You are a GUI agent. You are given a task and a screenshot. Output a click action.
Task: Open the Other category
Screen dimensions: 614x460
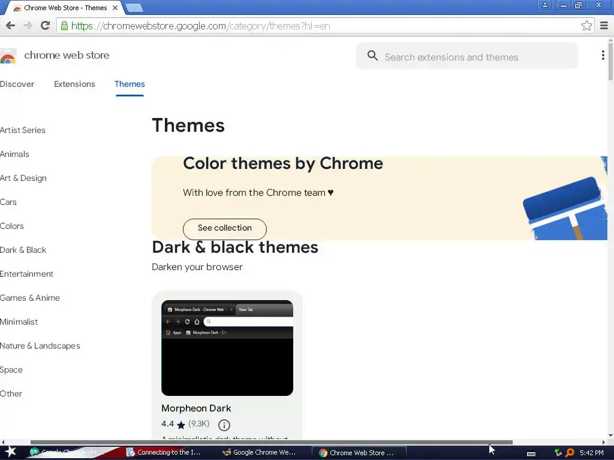pos(11,394)
